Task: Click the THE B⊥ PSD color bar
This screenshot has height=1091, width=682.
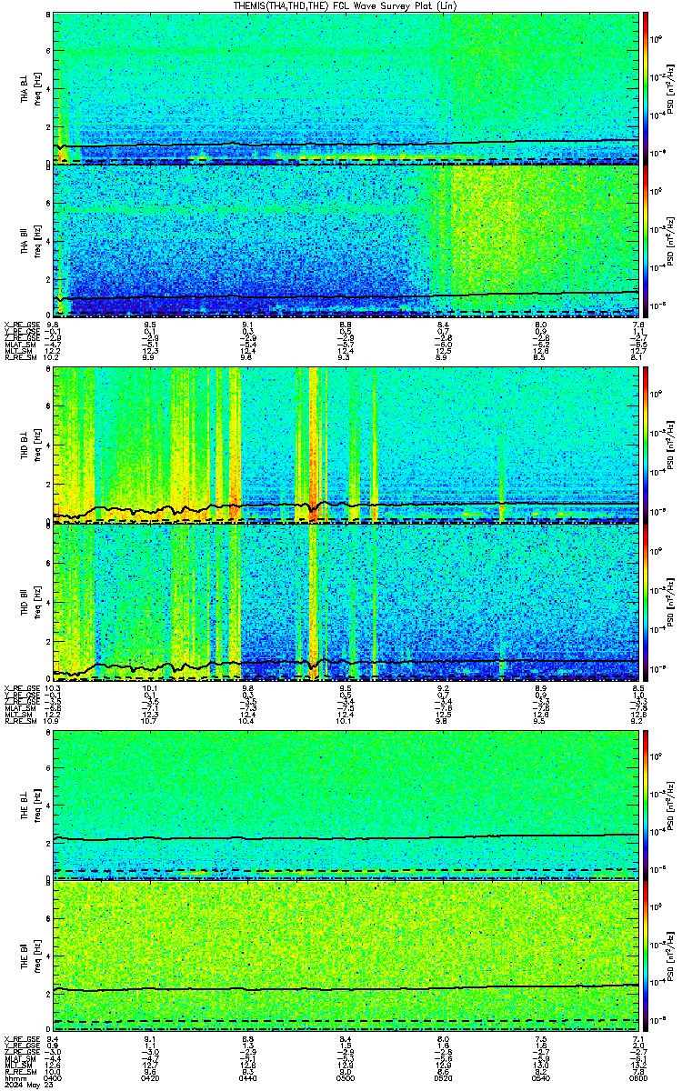Action: pos(647,805)
